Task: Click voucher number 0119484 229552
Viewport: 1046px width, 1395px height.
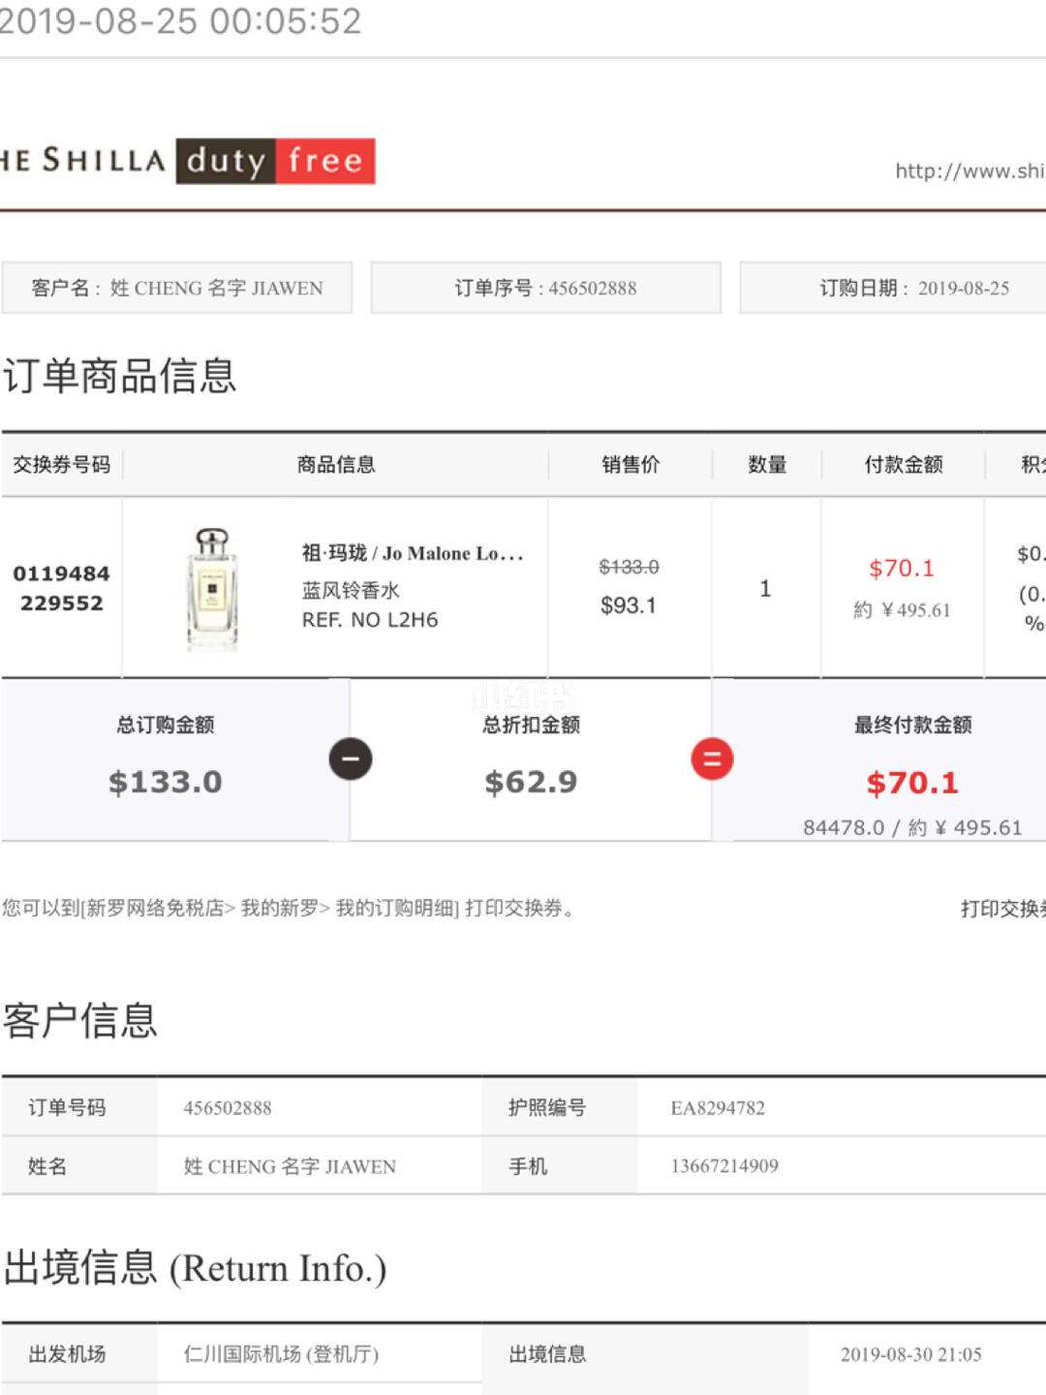Action: 61,588
